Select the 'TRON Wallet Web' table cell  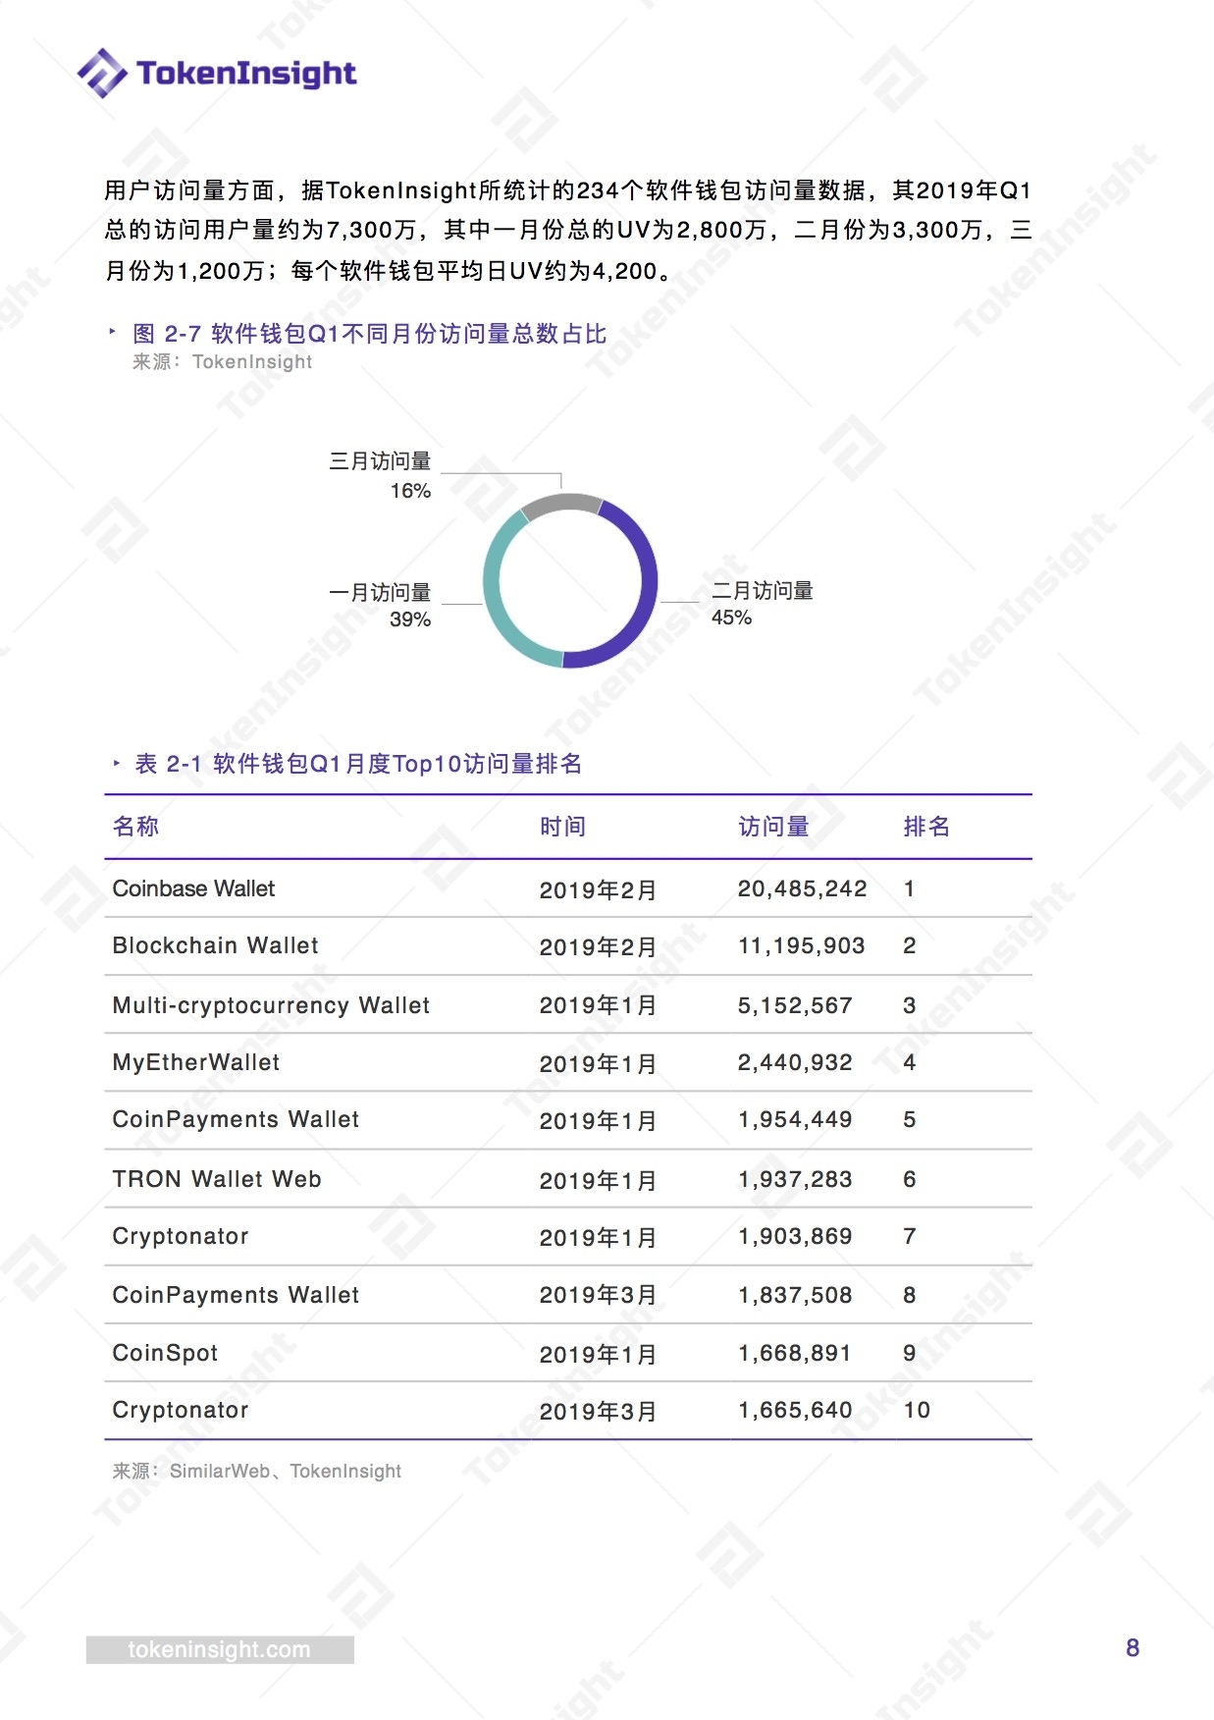(x=217, y=1179)
